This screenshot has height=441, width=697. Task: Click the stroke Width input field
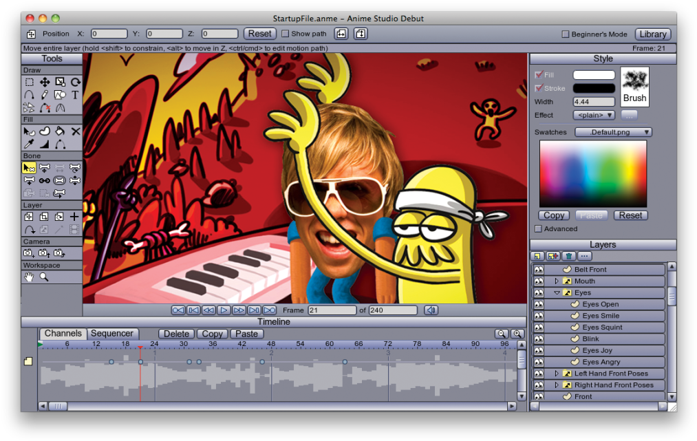(594, 102)
